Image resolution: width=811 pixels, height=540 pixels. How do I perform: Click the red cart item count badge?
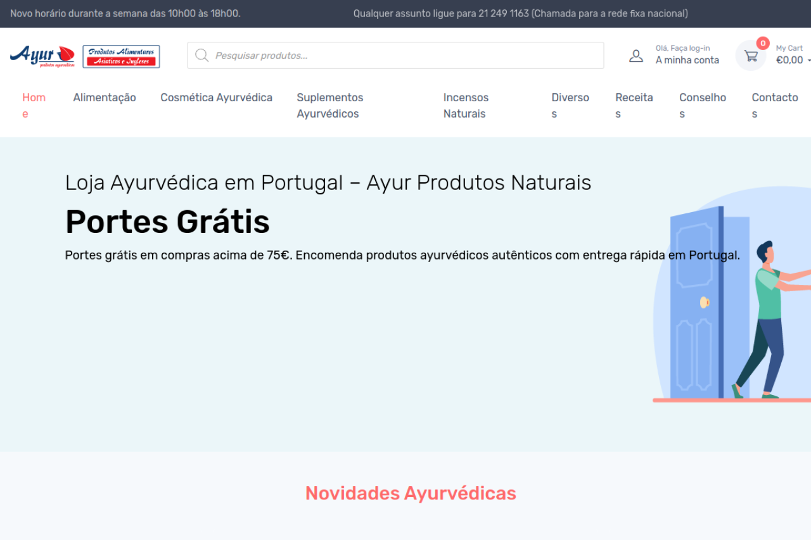[x=763, y=44]
